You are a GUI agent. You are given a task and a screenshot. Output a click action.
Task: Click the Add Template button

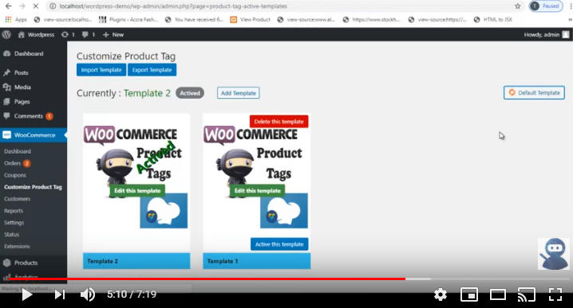point(239,93)
